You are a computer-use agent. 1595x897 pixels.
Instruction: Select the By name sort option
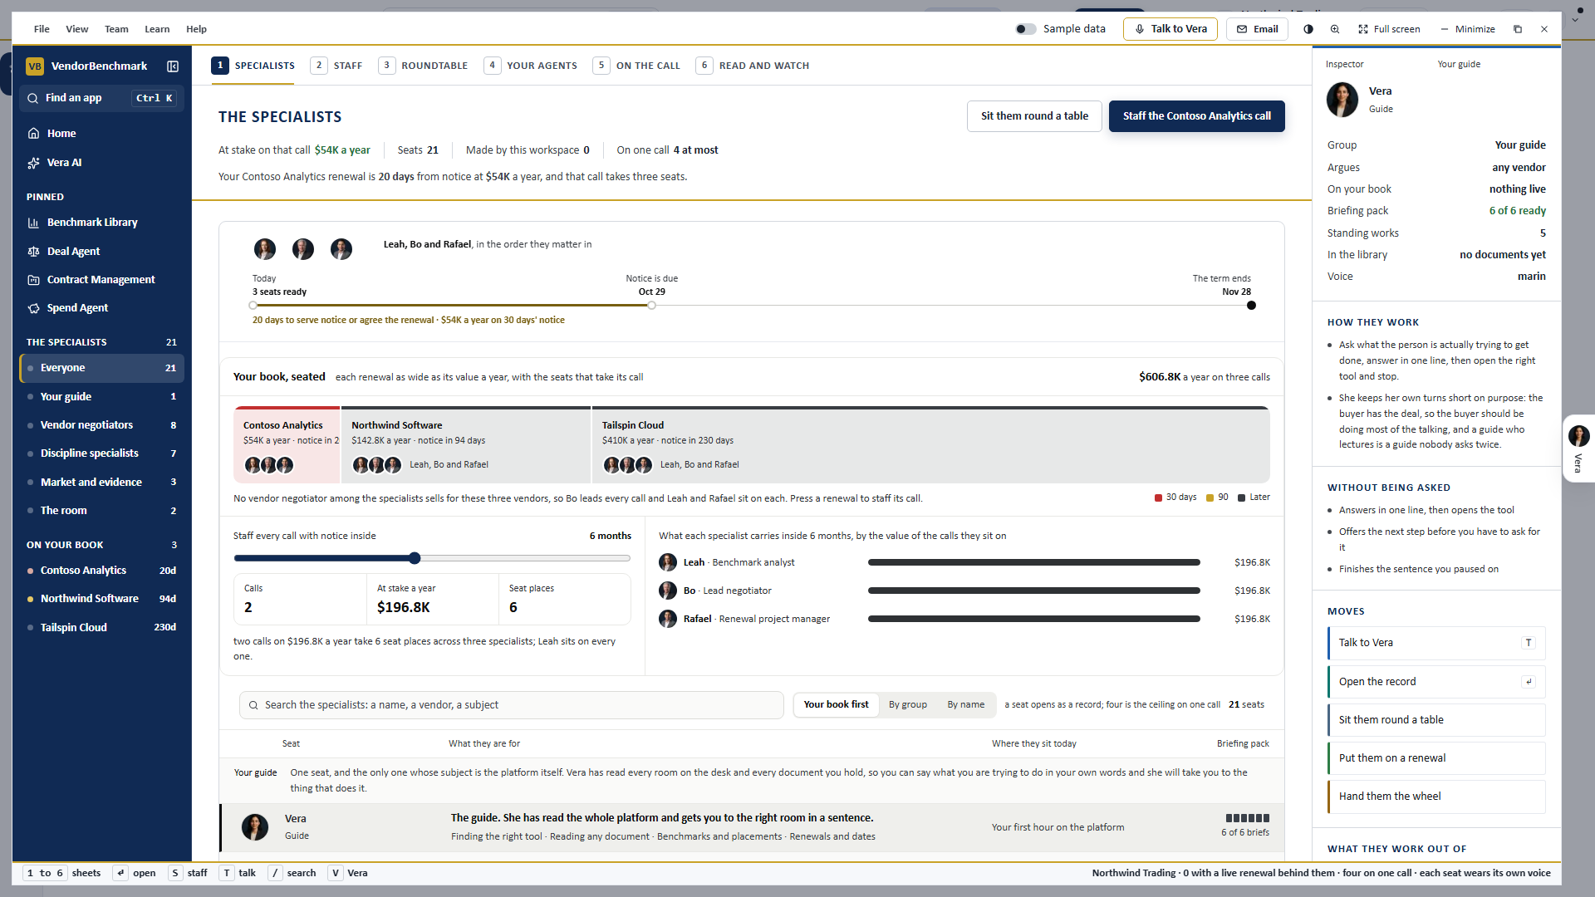(966, 704)
